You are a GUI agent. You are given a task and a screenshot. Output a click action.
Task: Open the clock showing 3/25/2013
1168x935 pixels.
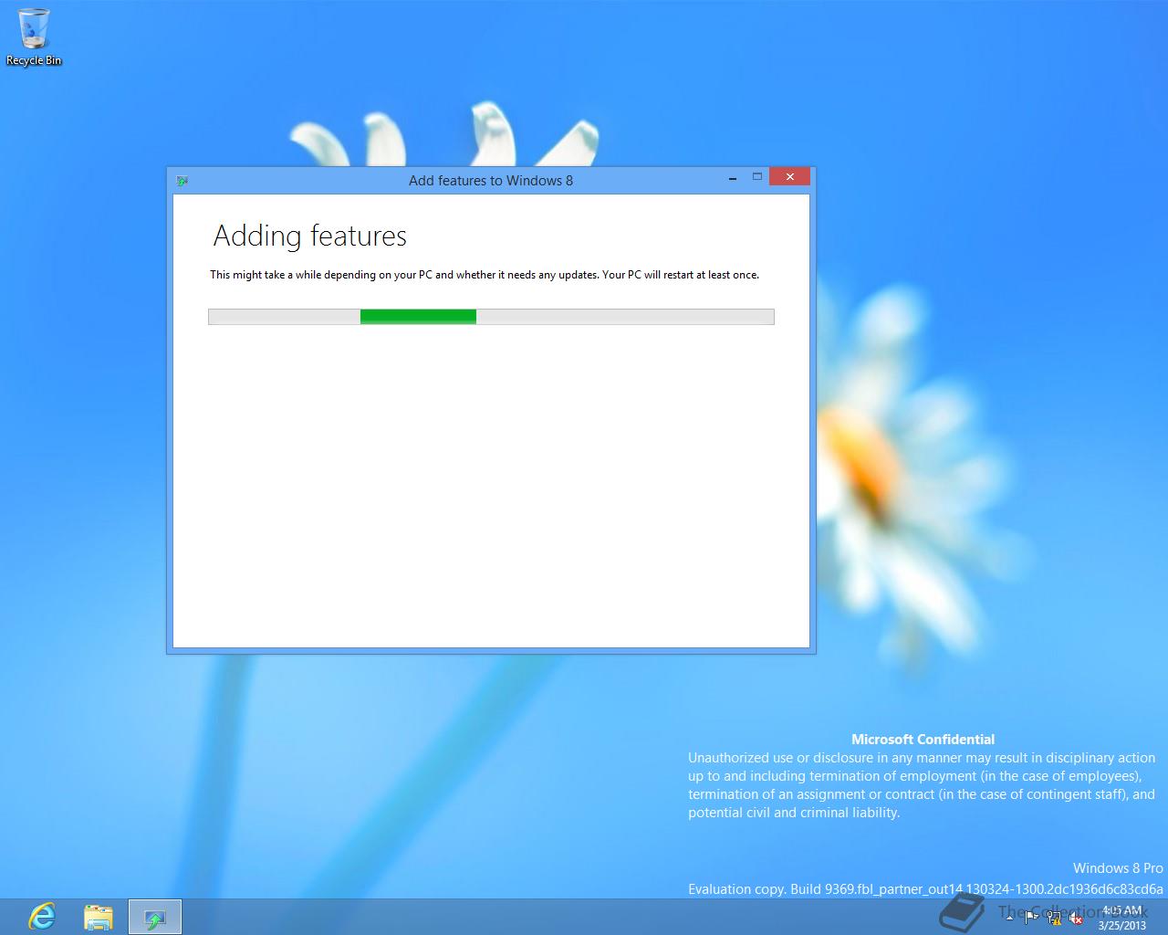coord(1121,917)
